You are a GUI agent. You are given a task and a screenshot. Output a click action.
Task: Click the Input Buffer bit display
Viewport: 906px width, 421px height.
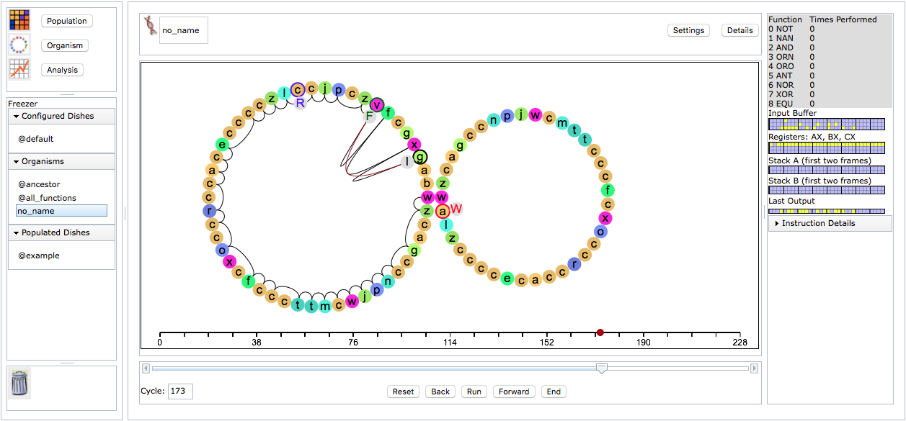click(x=826, y=124)
